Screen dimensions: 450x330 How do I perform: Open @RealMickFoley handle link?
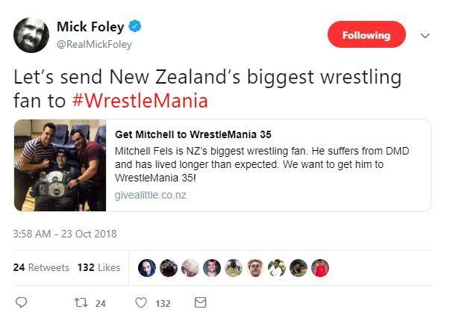tap(94, 45)
